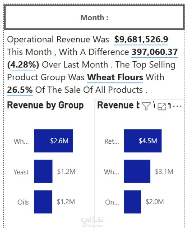The image size is (185, 228).
Task: Select the Yeast revenue bar
Action: point(43,171)
